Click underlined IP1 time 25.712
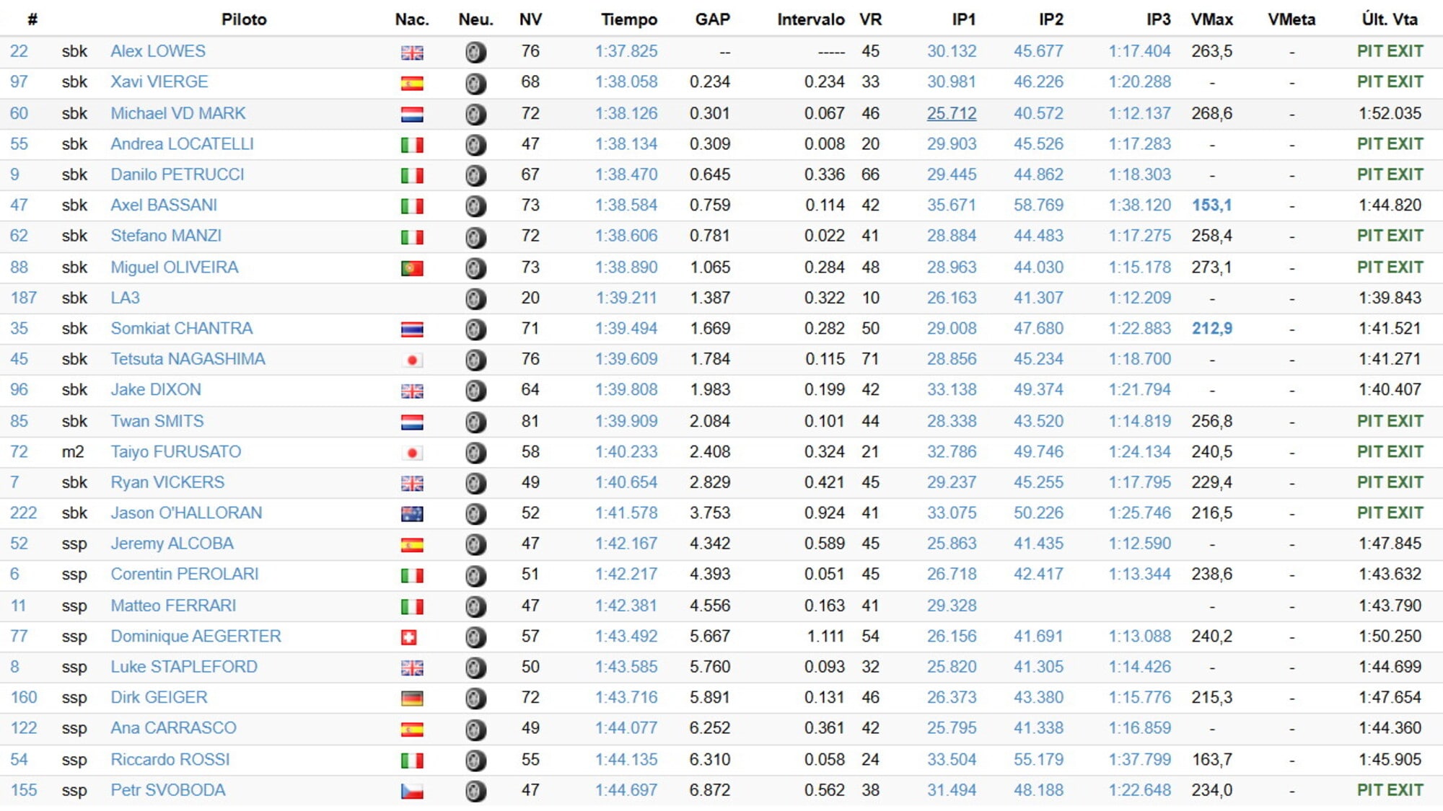1443x811 pixels. (x=951, y=113)
